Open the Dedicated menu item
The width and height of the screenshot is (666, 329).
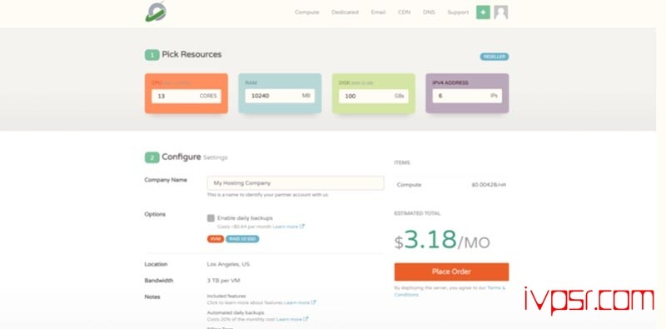[345, 12]
